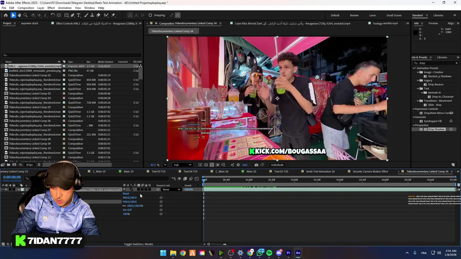Toggle mask and shape path visibility
This screenshot has width=461, height=259.
(211, 165)
